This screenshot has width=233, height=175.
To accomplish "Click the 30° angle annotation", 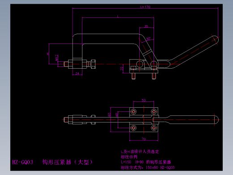I will tap(148, 39).
